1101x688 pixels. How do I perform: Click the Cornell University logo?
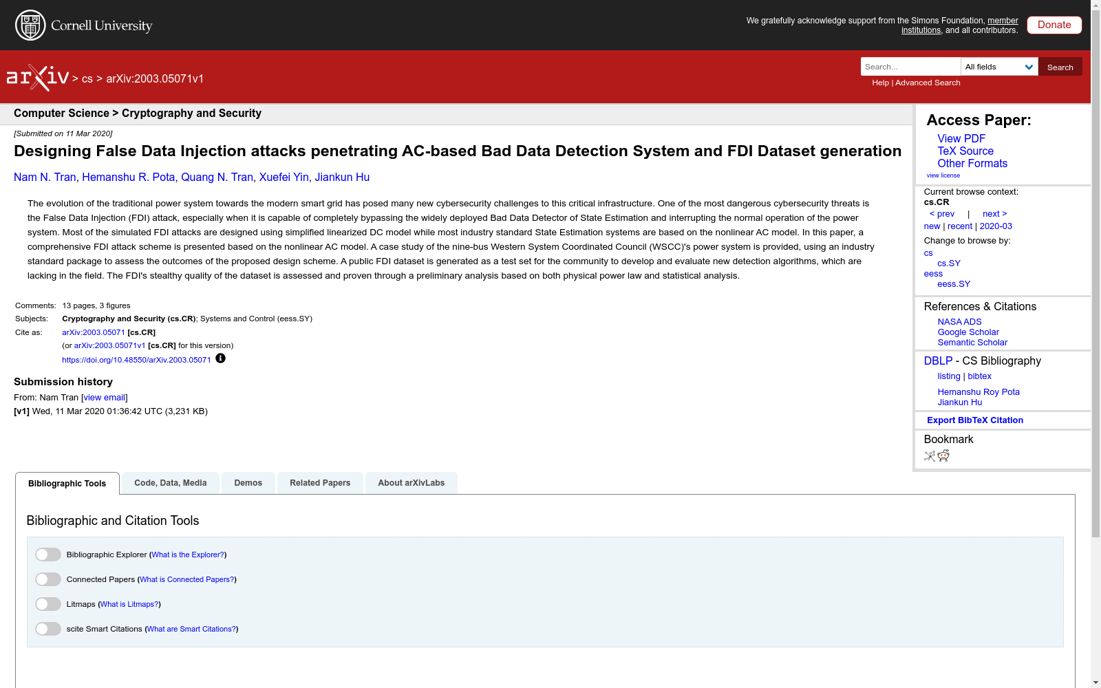(84, 25)
